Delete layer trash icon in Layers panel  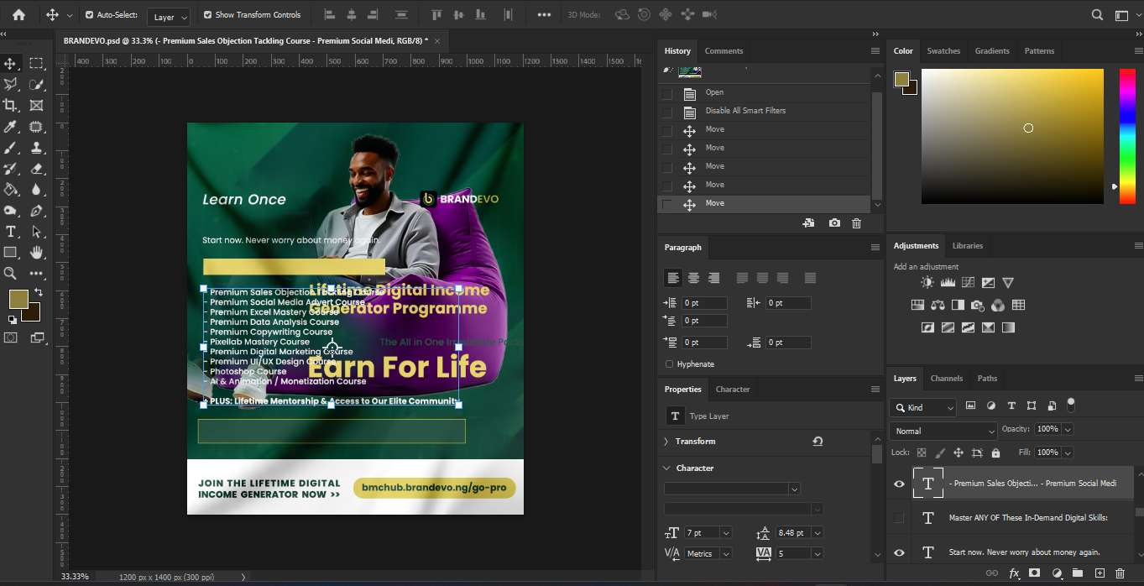point(1120,573)
